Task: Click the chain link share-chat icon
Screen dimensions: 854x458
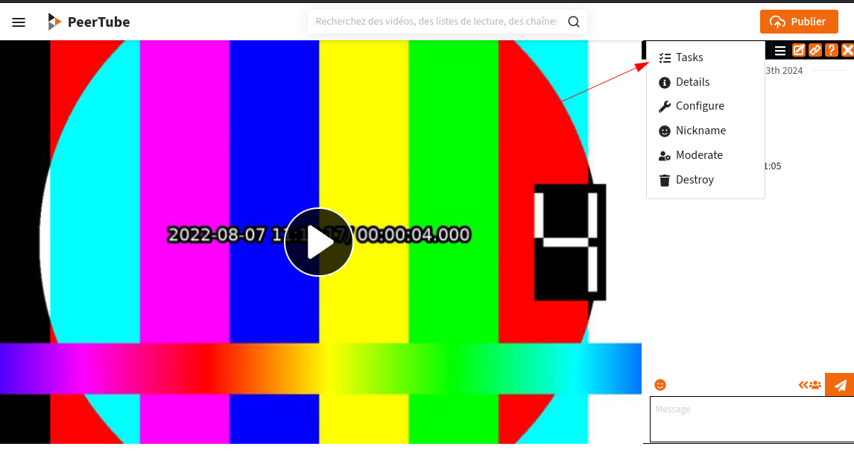Action: (815, 51)
